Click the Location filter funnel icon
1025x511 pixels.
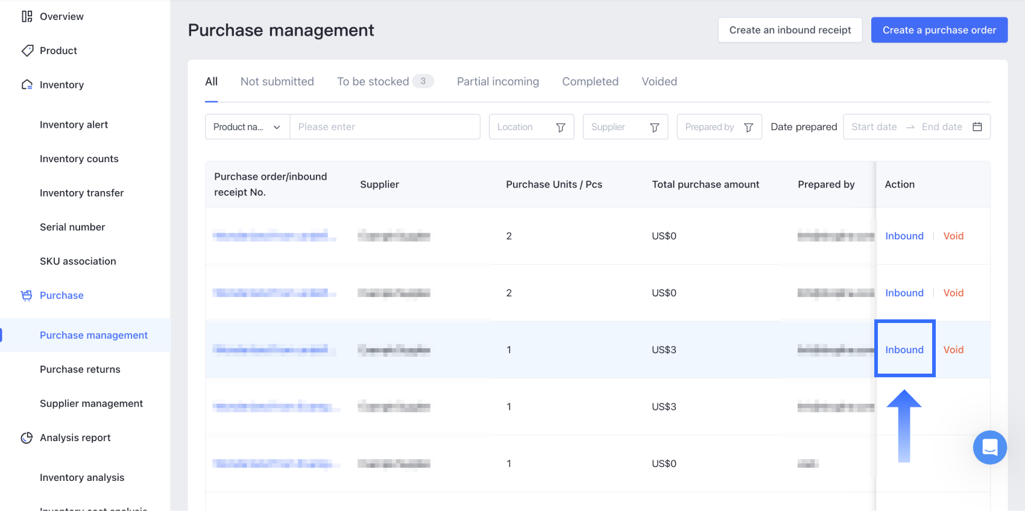[x=560, y=127]
